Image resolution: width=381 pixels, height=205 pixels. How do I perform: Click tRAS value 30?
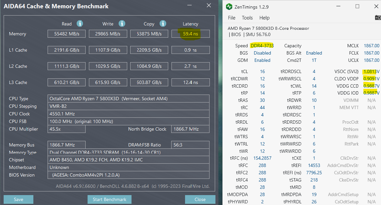(x=262, y=100)
